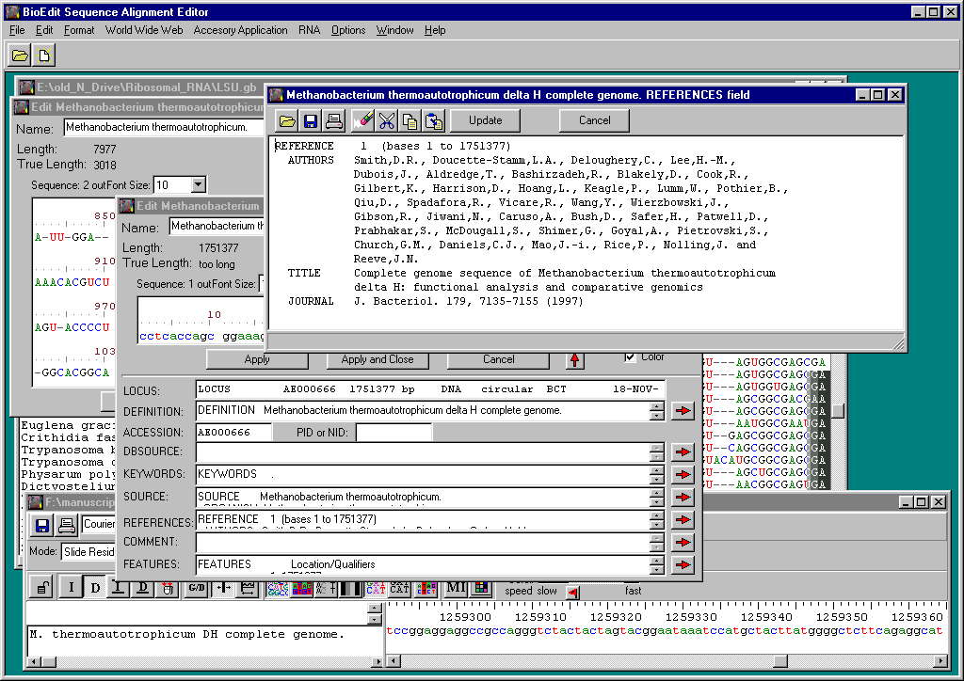This screenshot has width=964, height=681.
Task: Open the Format menu
Action: (x=79, y=30)
